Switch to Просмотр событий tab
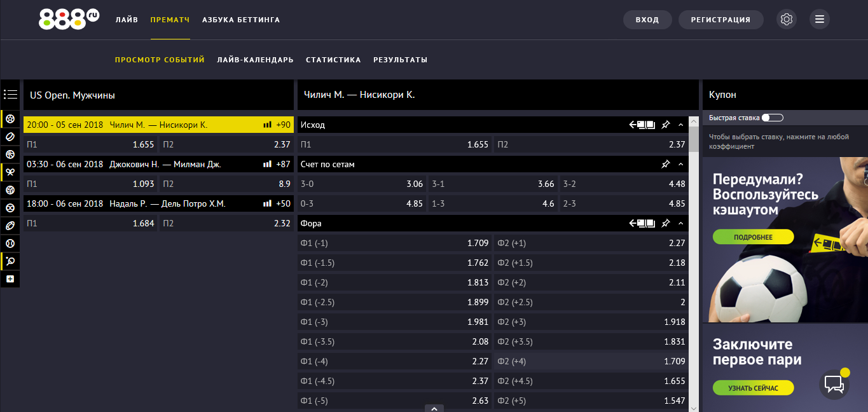Screen dimensions: 868x412 [x=160, y=60]
